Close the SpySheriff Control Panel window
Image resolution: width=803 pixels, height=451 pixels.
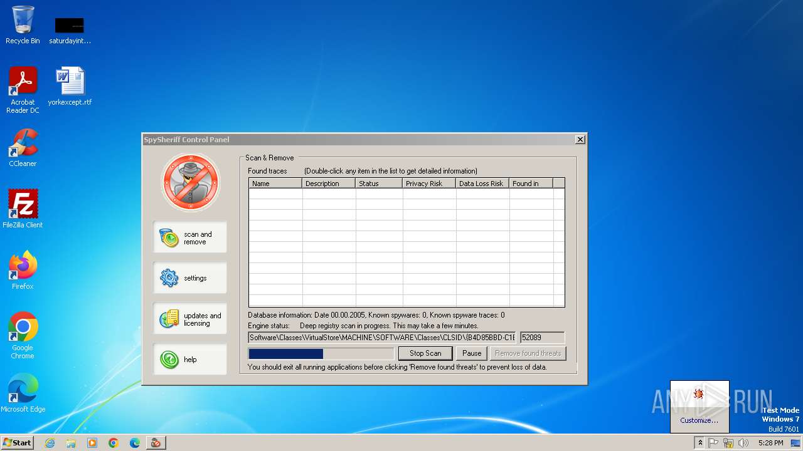(580, 140)
